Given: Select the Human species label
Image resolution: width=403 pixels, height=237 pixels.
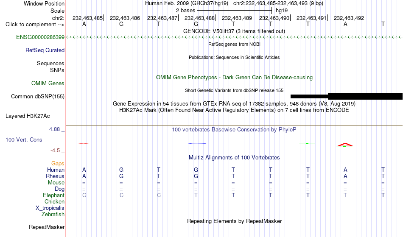Looking at the screenshot, I should click(56, 170).
